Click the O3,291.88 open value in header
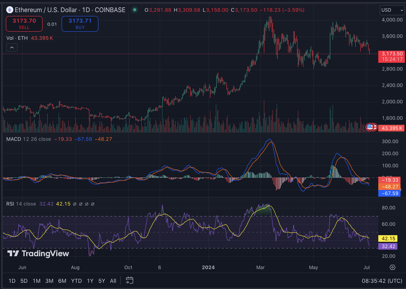The image size is (406, 289). coord(158,10)
